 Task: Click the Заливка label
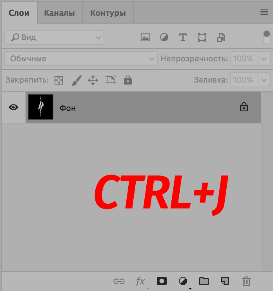211,80
